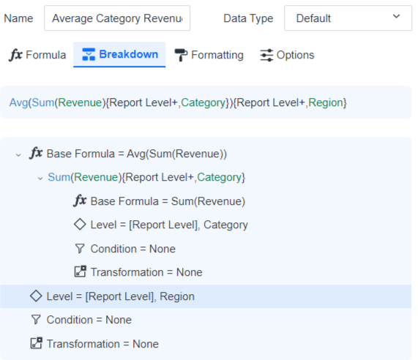Switch to the Formula tab
The image size is (418, 360).
click(37, 55)
